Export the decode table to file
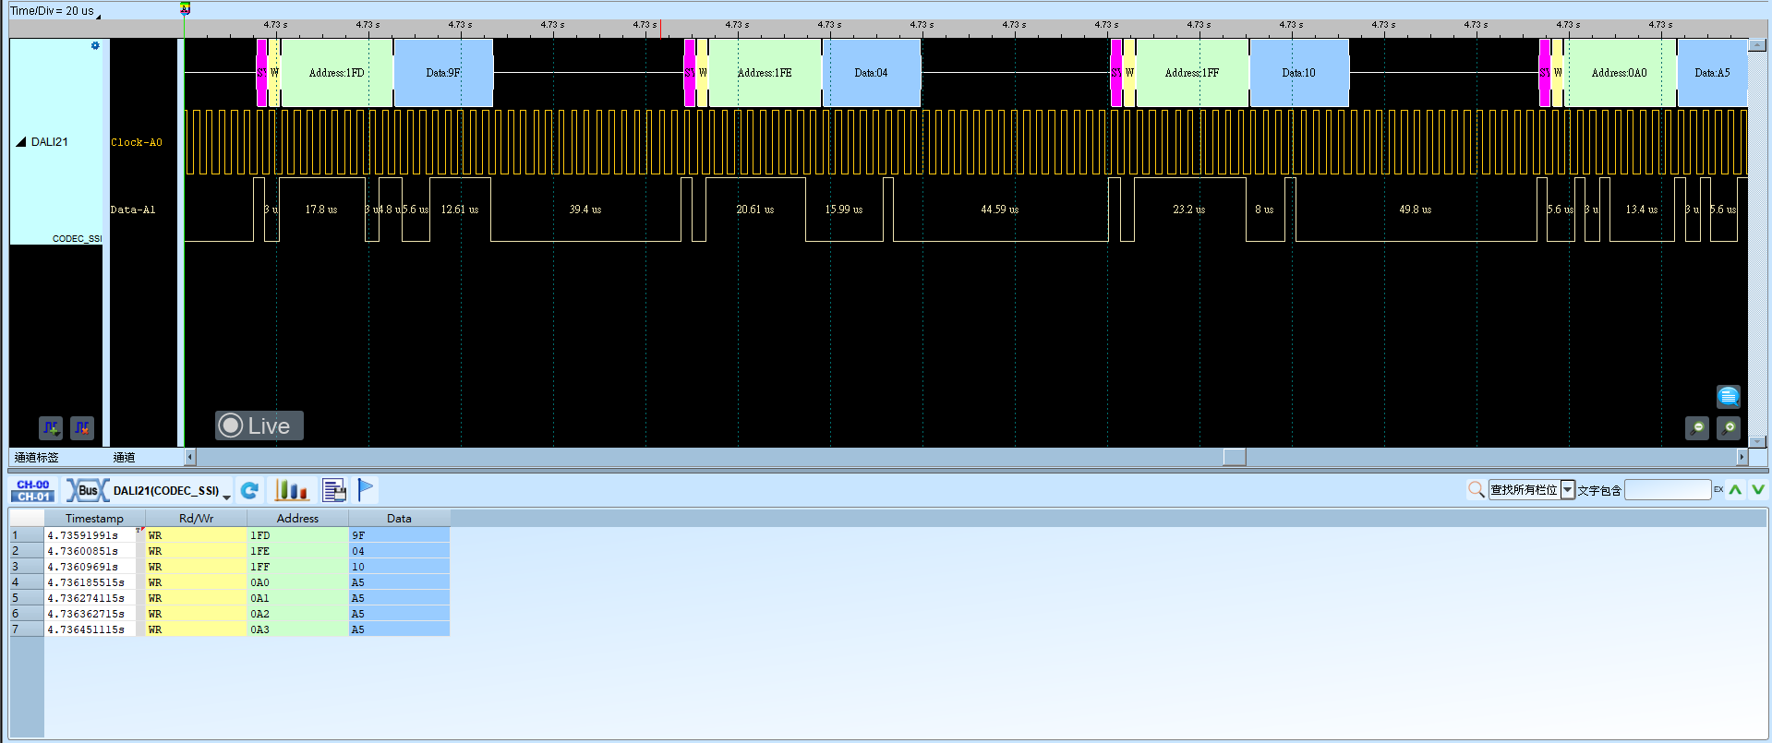The image size is (1772, 743). [334, 490]
